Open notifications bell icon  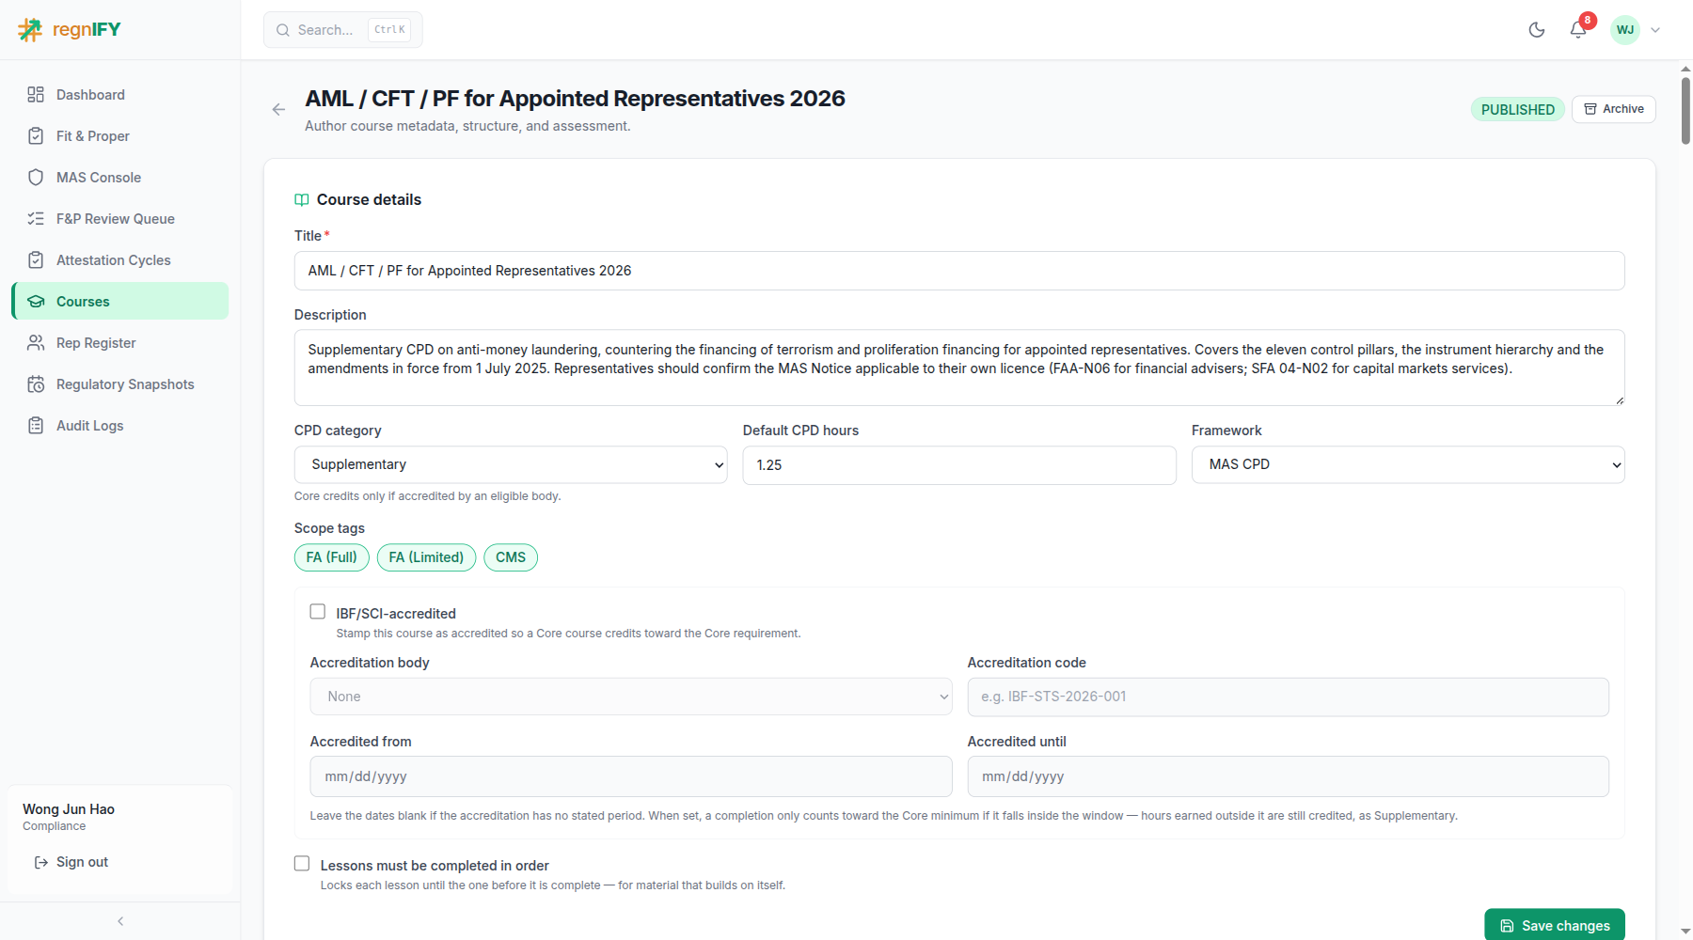pos(1579,30)
